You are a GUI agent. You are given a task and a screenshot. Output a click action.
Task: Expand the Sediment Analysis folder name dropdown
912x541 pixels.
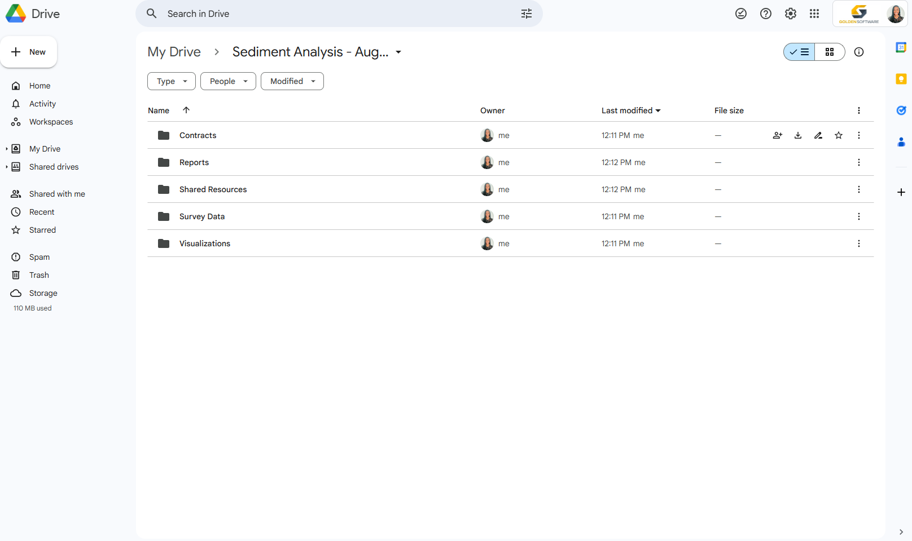(398, 52)
